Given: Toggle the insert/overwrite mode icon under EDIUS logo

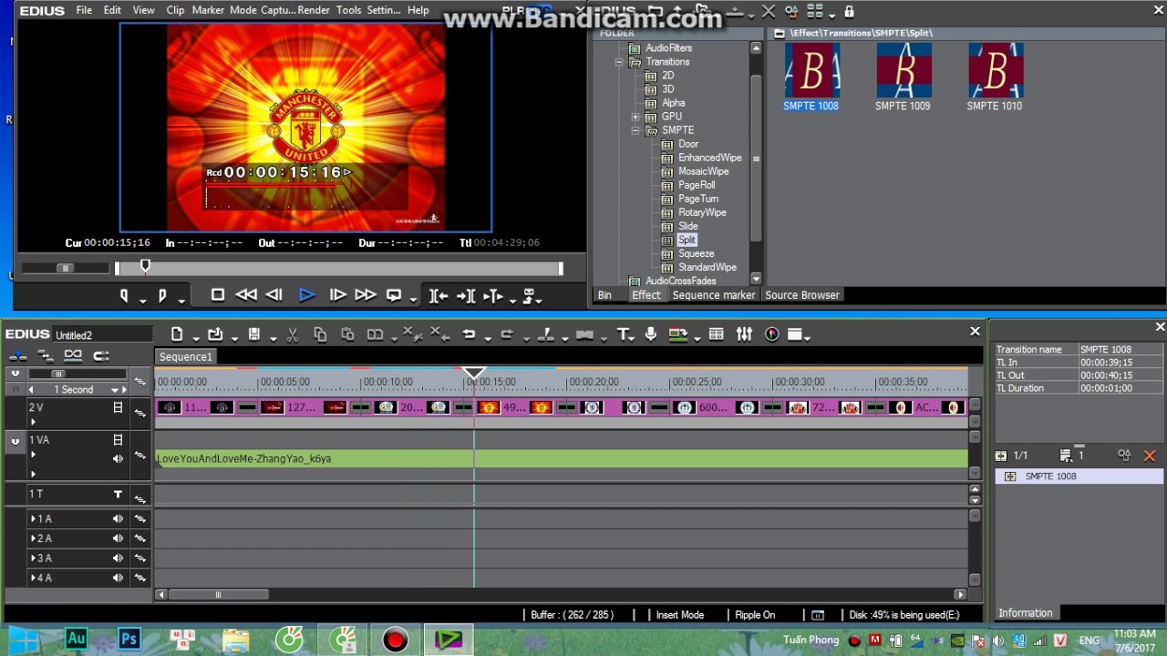Looking at the screenshot, I should click(x=17, y=355).
